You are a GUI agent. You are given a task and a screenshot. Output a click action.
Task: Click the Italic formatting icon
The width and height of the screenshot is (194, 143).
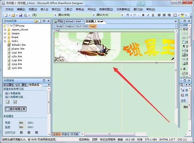(148, 15)
